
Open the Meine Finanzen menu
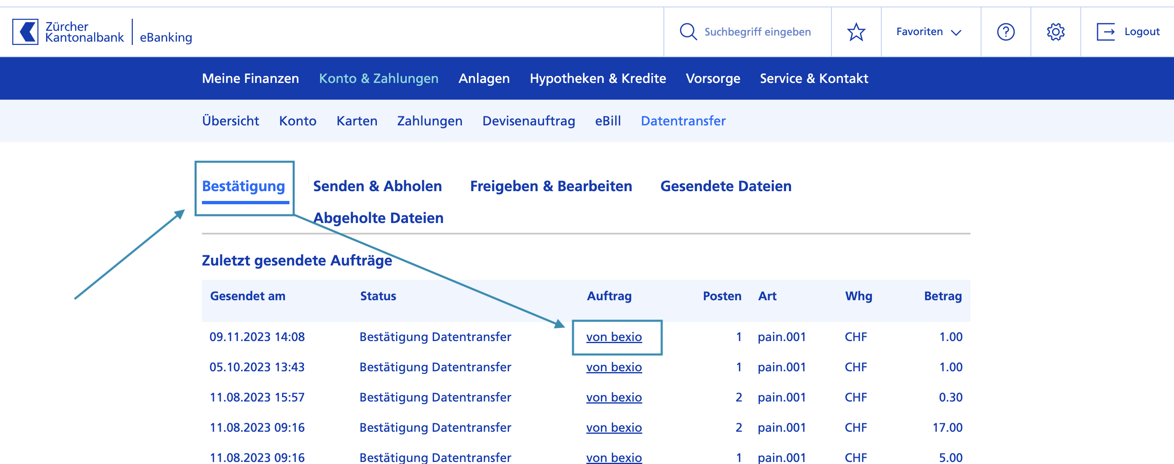251,78
